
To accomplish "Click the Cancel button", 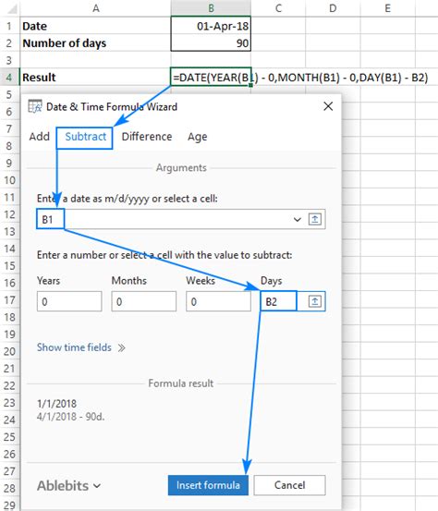I will [289, 485].
